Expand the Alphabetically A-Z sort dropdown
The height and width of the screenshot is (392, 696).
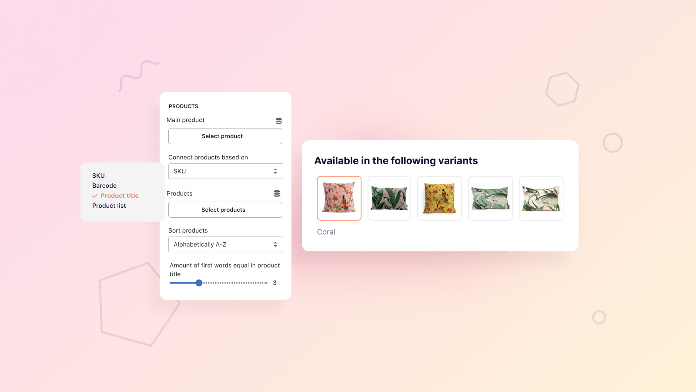click(x=225, y=244)
